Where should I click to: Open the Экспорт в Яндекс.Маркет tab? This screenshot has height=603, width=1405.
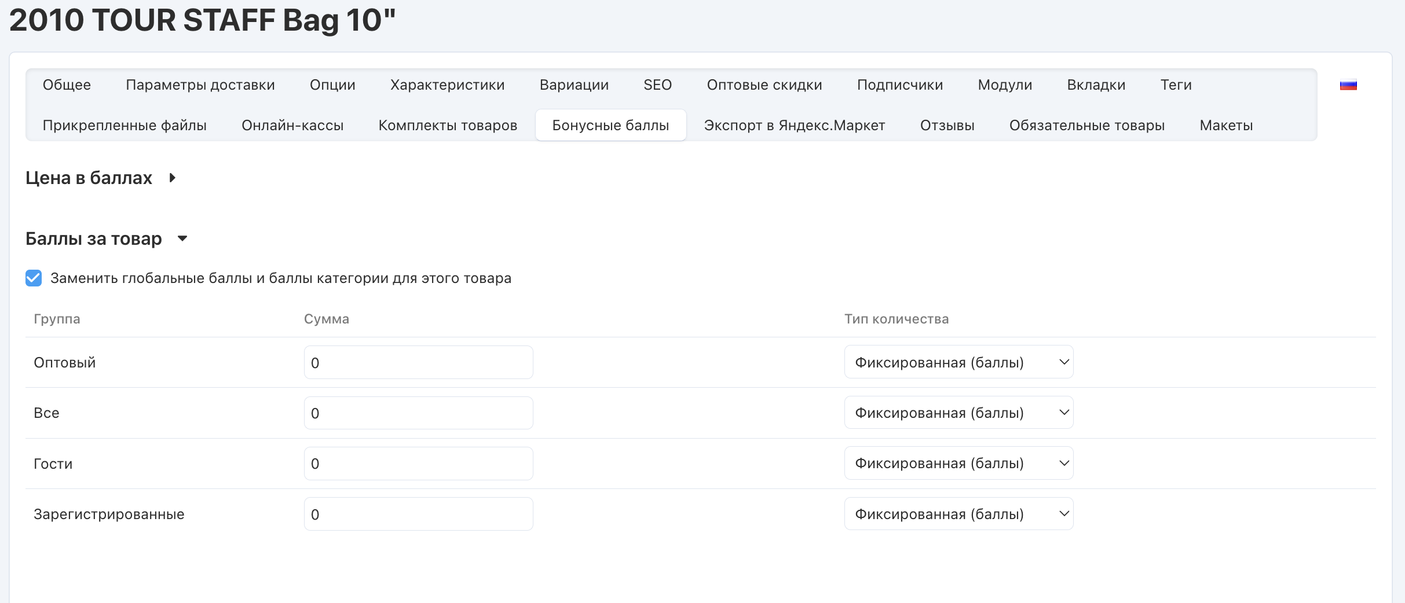click(x=794, y=126)
